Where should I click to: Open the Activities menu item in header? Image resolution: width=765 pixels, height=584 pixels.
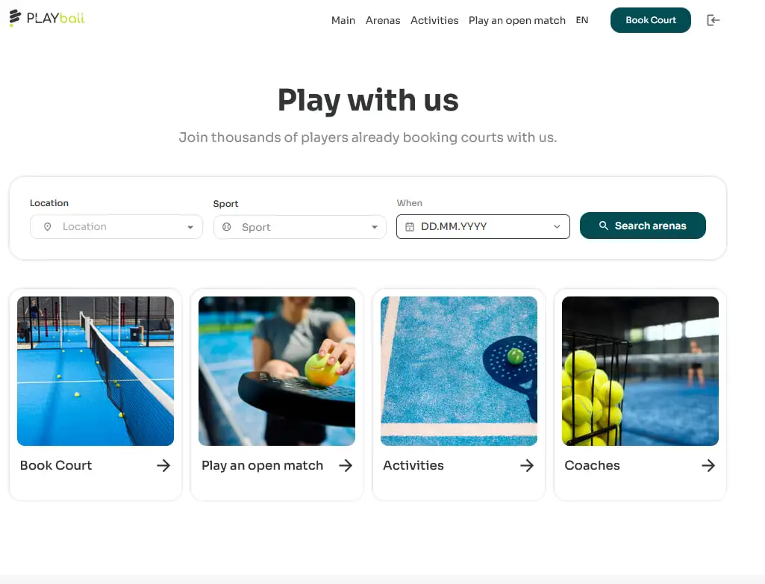tap(434, 20)
